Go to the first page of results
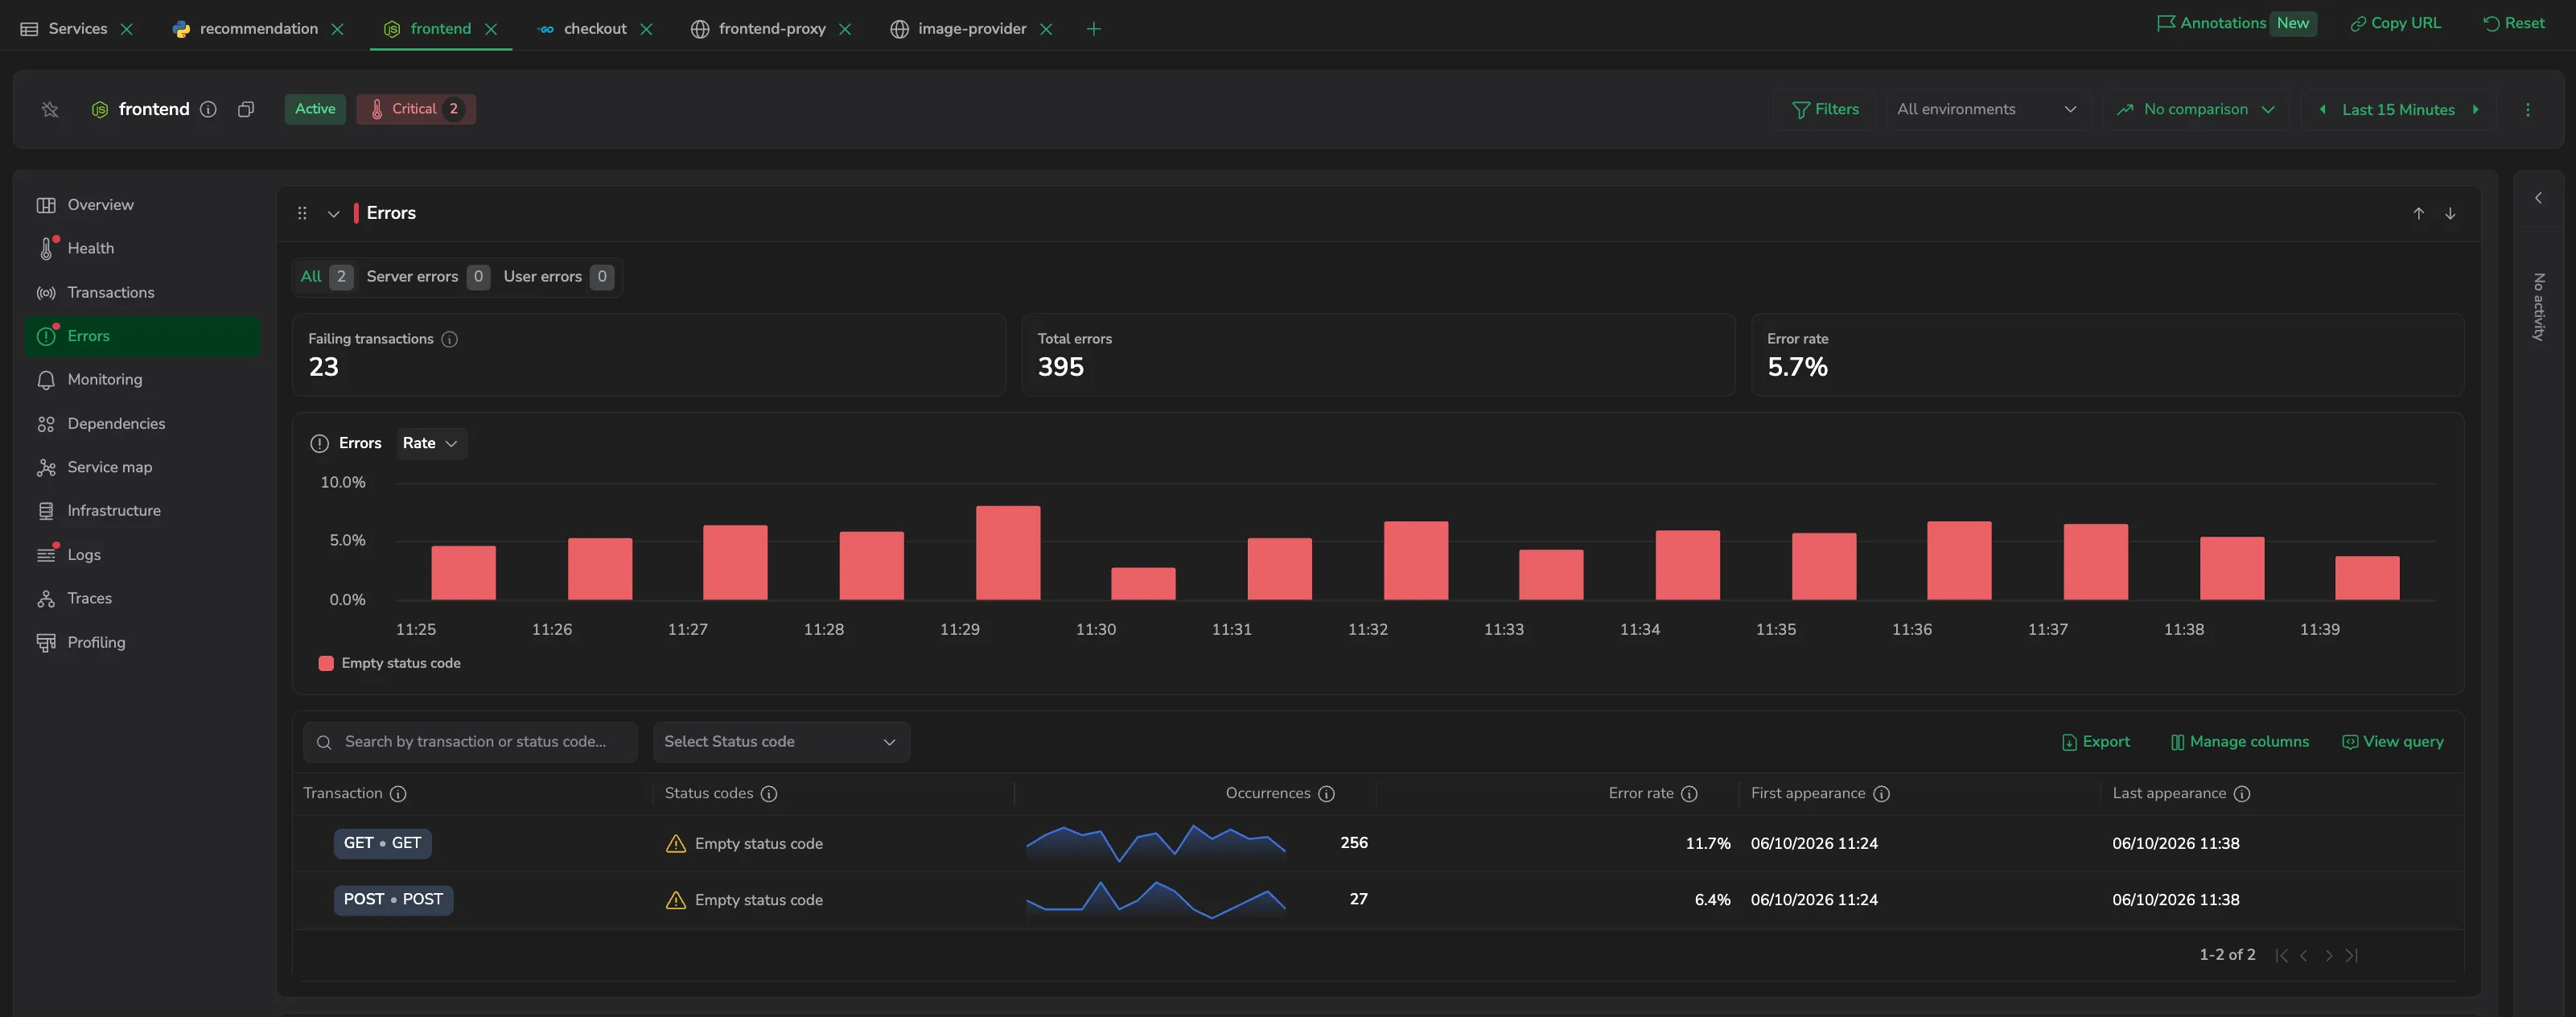The width and height of the screenshot is (2576, 1017). point(2282,955)
